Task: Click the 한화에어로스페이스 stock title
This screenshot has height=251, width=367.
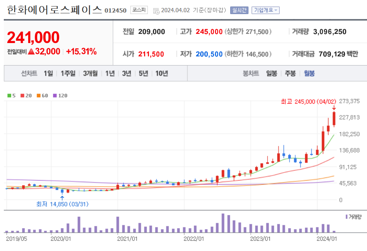Action: tap(54, 10)
